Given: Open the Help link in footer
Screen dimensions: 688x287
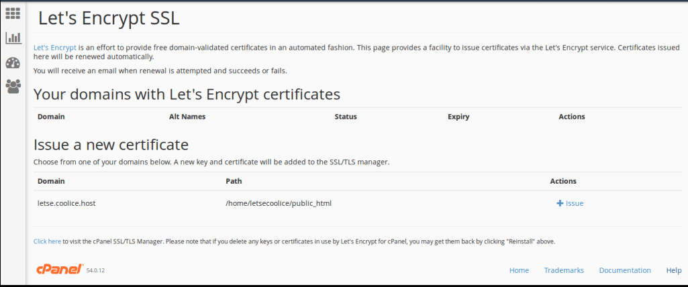Looking at the screenshot, I should click(674, 270).
